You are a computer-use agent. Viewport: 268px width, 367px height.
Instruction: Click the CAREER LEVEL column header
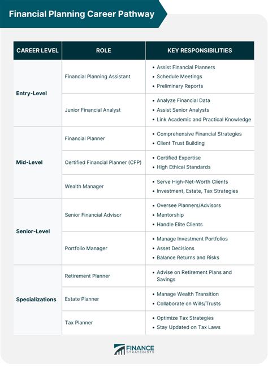[37, 50]
